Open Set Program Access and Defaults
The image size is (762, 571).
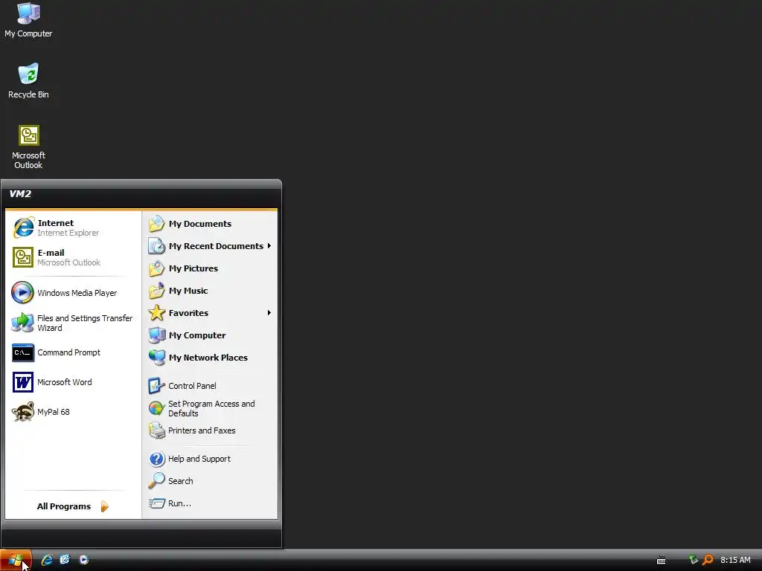[210, 408]
